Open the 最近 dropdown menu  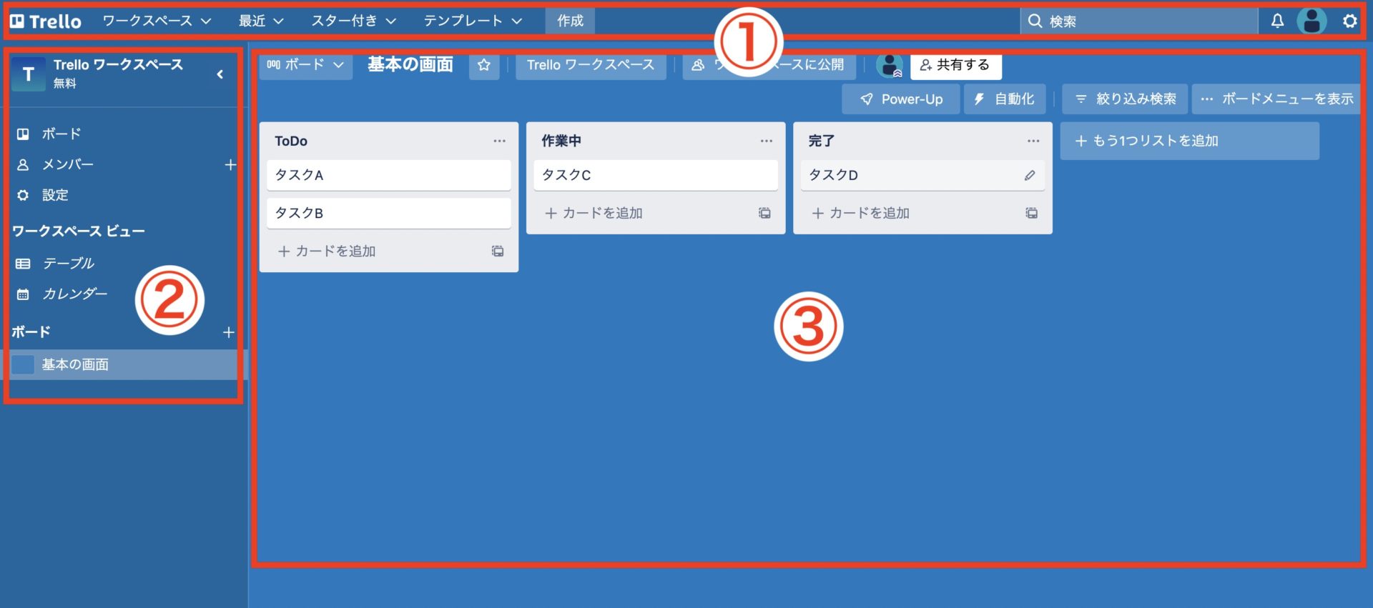click(261, 21)
